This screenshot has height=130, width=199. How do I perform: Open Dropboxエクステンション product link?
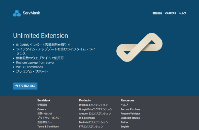click(x=93, y=105)
